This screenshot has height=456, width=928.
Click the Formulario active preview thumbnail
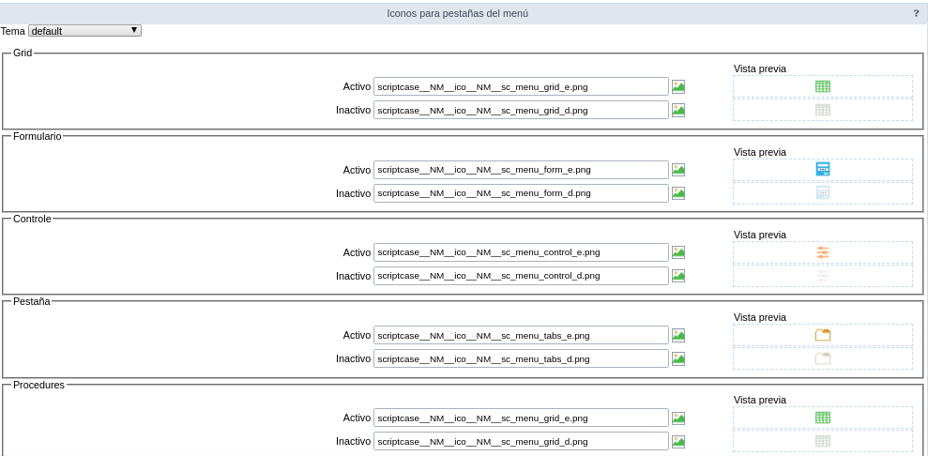[822, 170]
